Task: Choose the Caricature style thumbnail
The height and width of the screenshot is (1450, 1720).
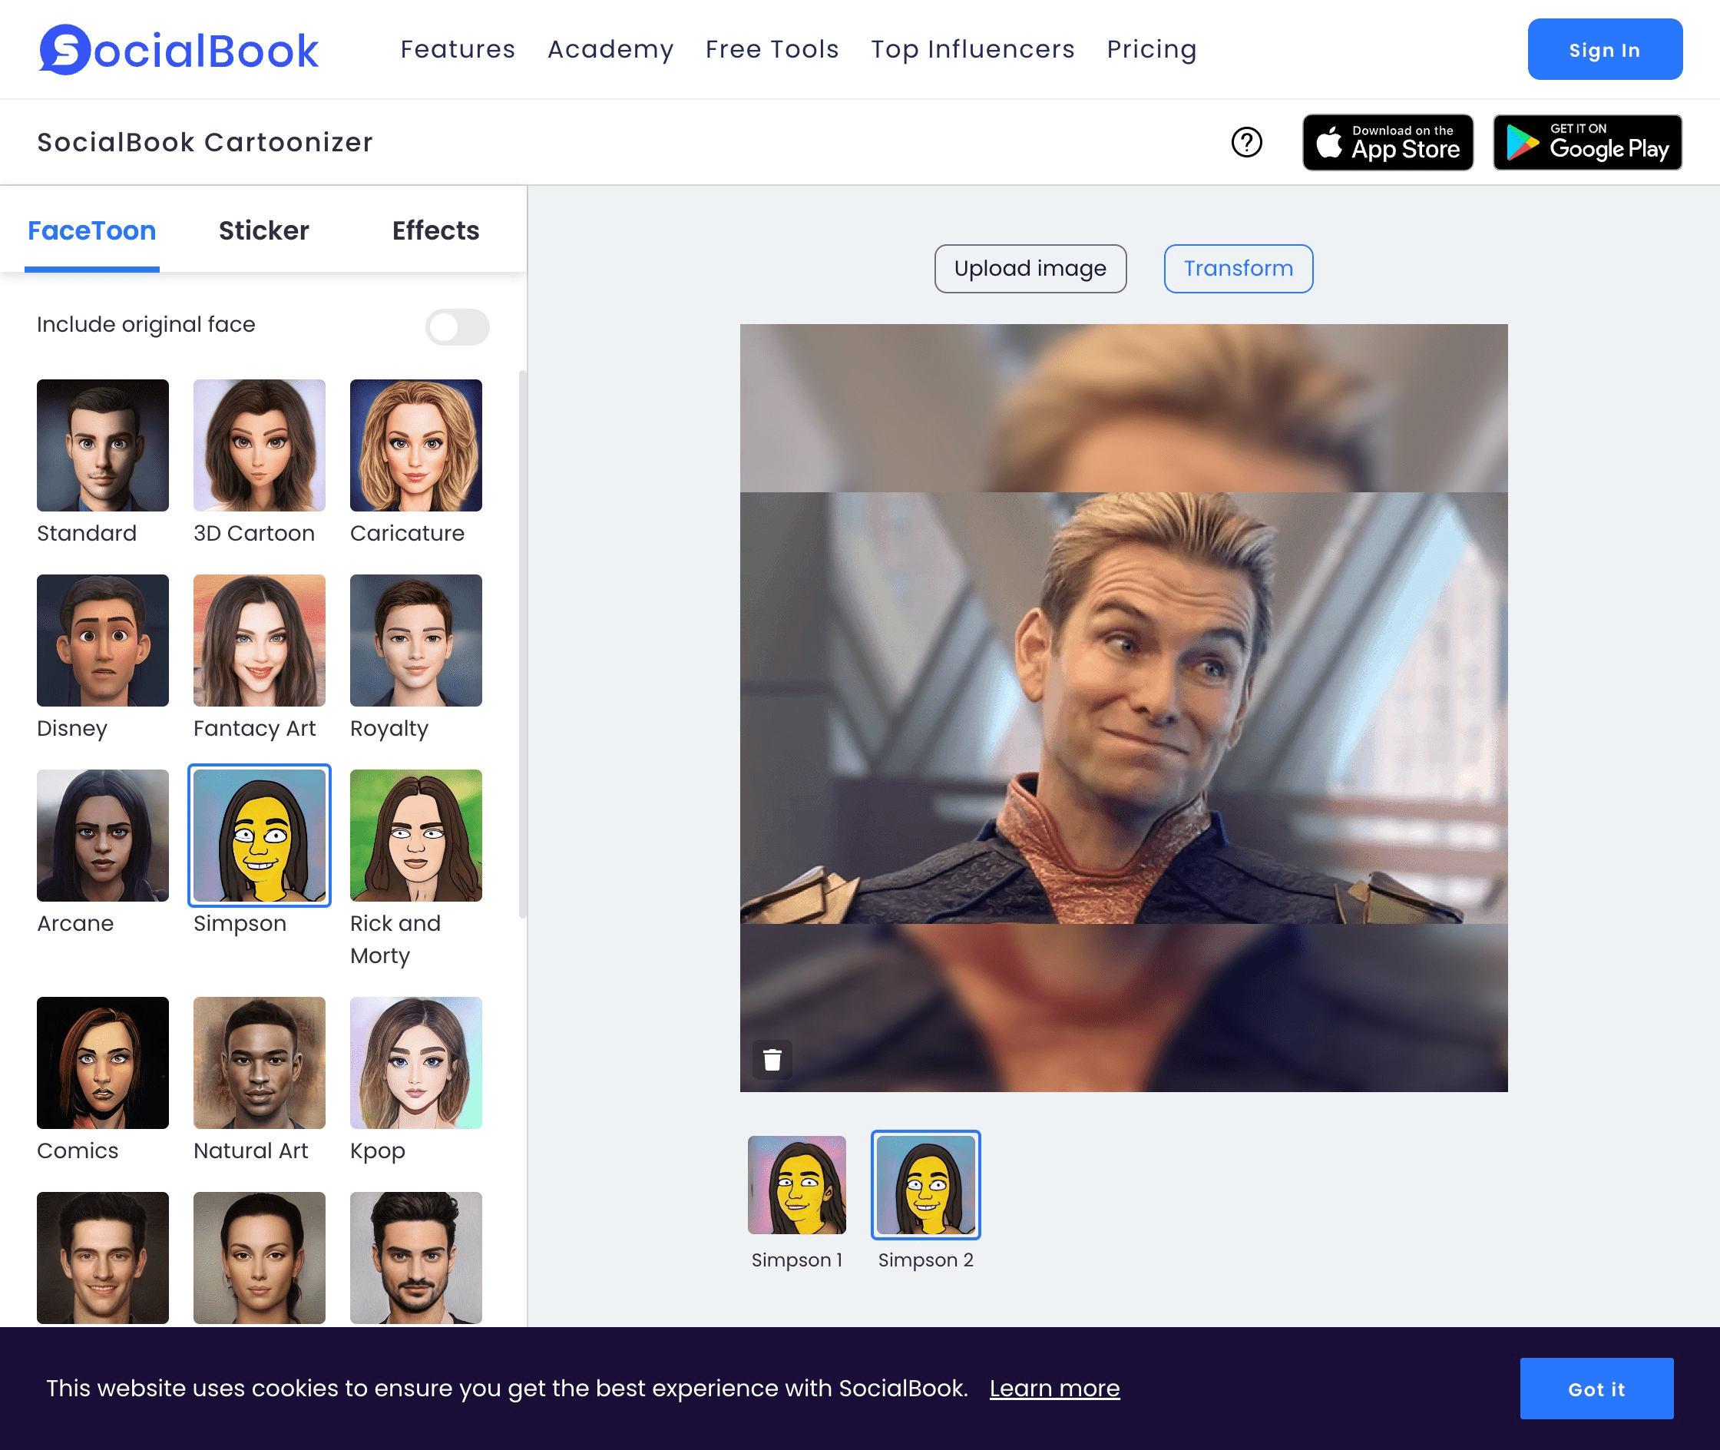Action: 416,445
